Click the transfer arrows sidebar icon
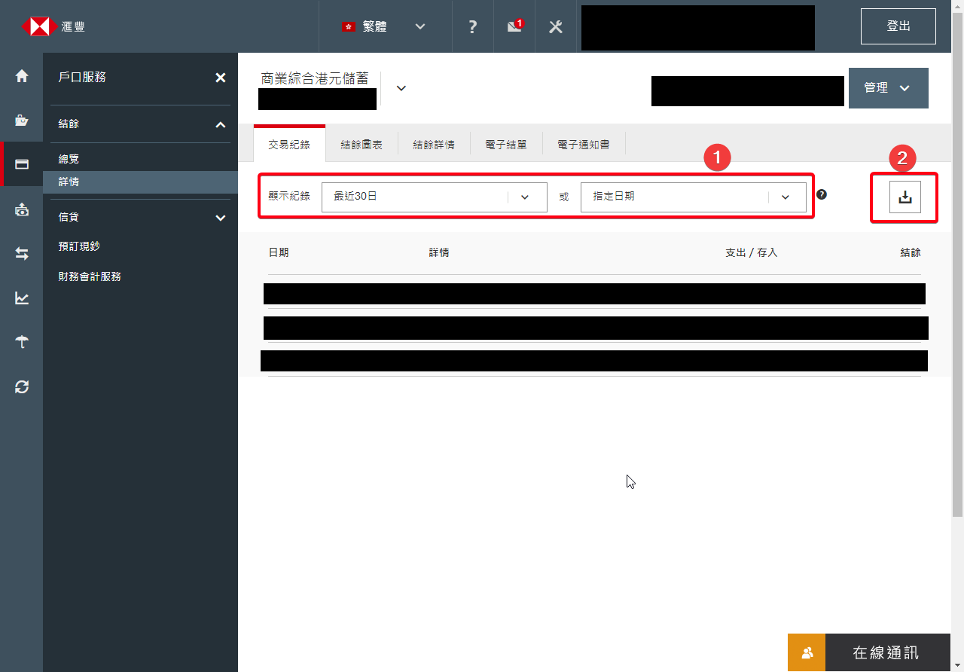Screen dimensions: 964x672 tap(22, 254)
